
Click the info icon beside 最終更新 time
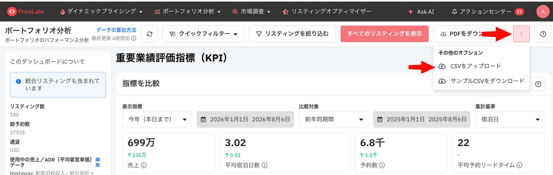point(134,38)
